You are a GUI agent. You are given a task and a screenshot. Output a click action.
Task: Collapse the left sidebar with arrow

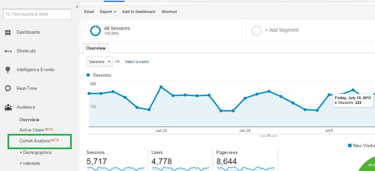click(77, 7)
